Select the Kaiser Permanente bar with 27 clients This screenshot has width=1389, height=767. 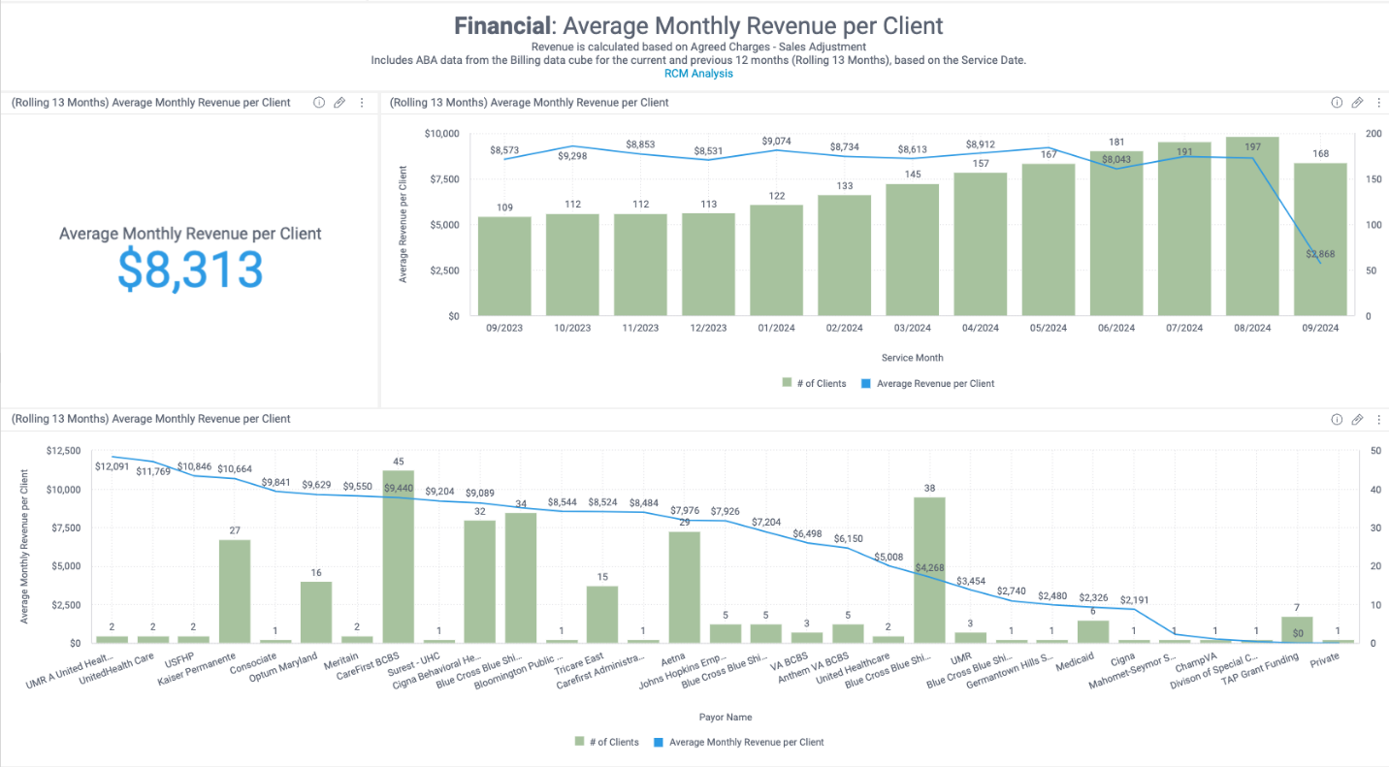click(234, 591)
